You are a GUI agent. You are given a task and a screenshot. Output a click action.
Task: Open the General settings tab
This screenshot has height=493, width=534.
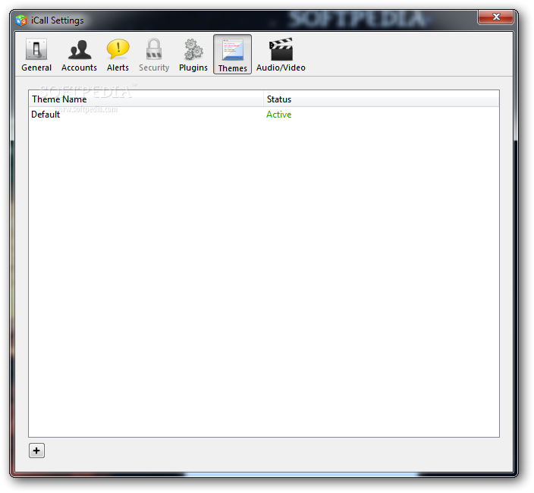point(36,55)
